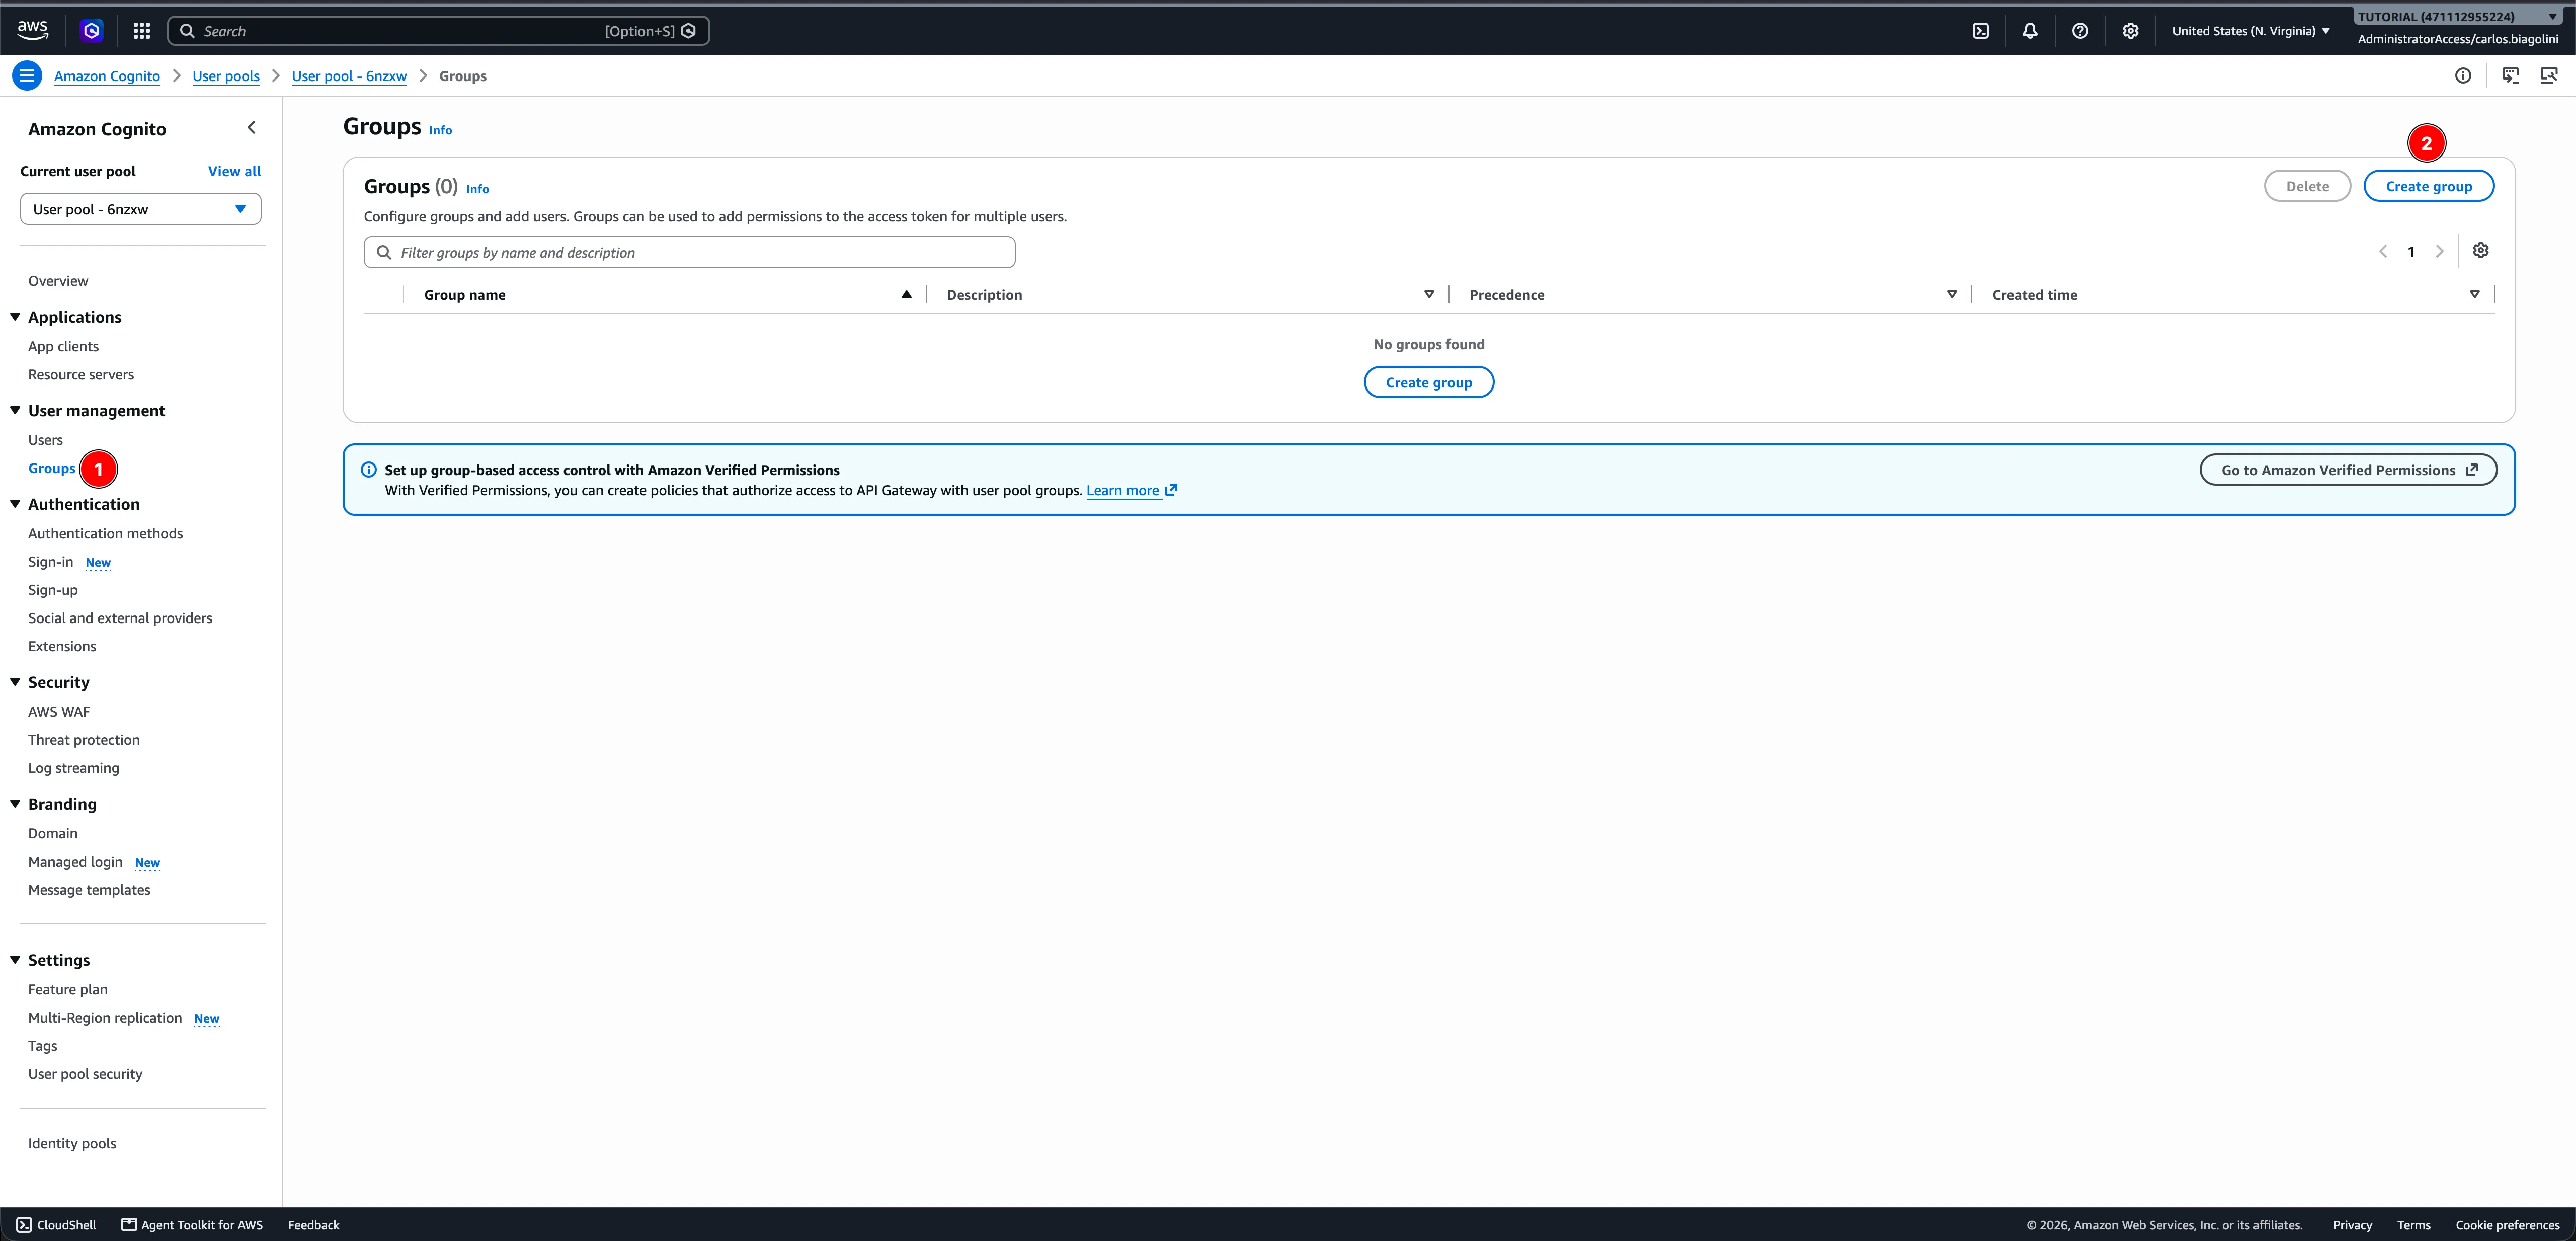Image resolution: width=2576 pixels, height=1241 pixels.
Task: Open the TUTORIAL account dropdown
Action: coord(2458,16)
